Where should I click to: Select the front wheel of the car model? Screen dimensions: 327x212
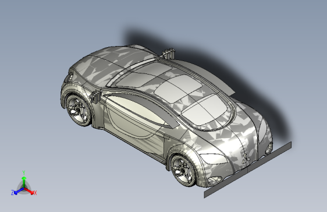(183, 171)
